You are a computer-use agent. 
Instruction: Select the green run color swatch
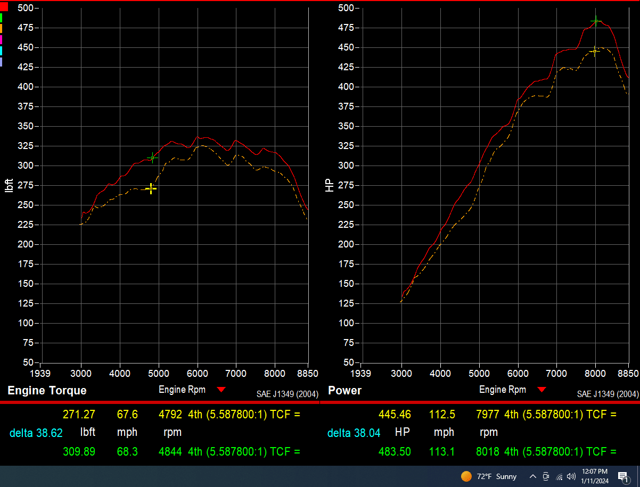2,18
